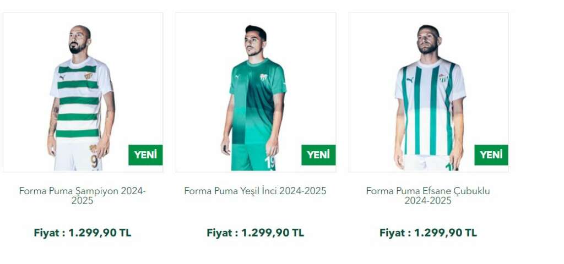
Task: Click the Puma logo on the solid green jersey
Action: tap(238, 77)
